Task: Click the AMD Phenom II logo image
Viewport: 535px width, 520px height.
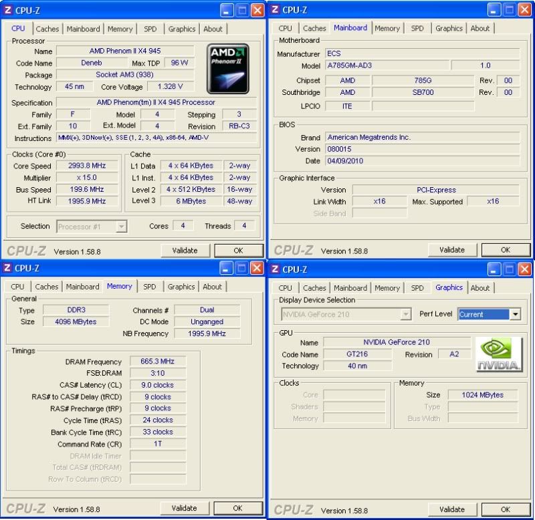Action: coord(228,69)
